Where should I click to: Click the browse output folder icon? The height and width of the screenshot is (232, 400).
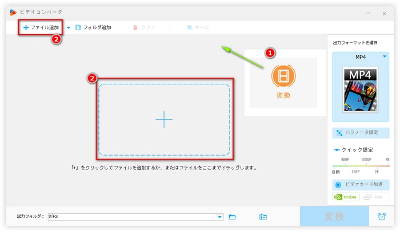(x=233, y=217)
